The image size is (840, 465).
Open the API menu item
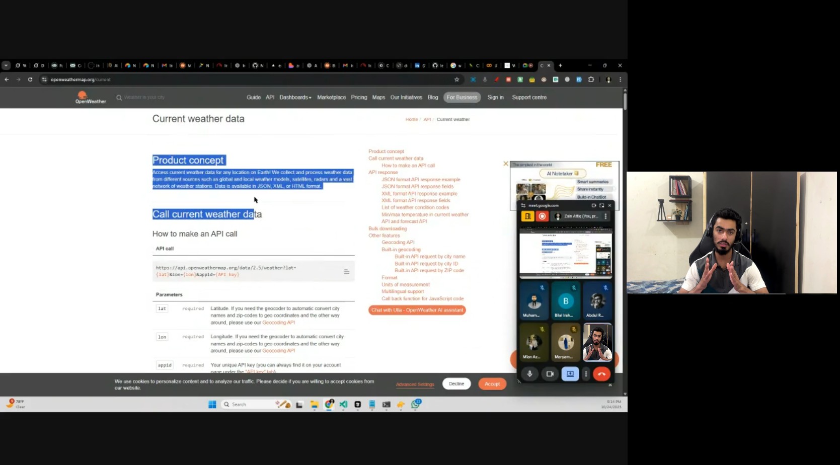[x=270, y=97]
